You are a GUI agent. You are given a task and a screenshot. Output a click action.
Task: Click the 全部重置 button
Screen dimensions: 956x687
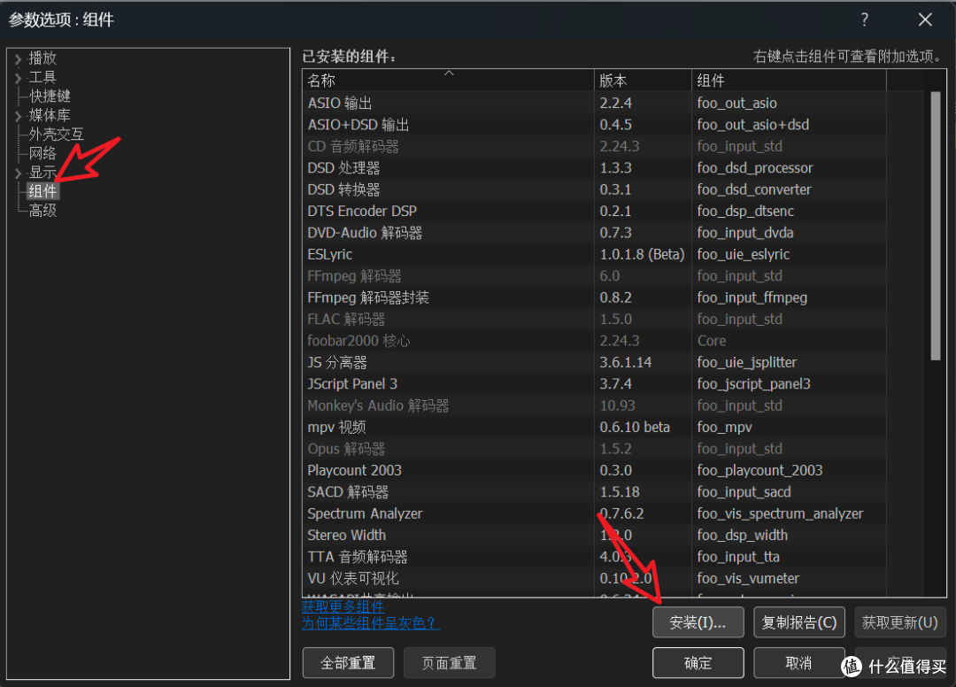pyautogui.click(x=348, y=662)
